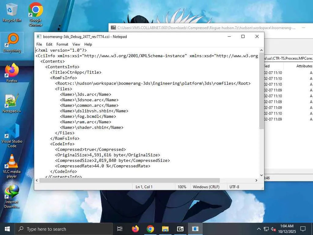Select the Firefox desktop shortcut
Image resolution: width=313 pixels, height=235 pixels.
click(x=12, y=73)
